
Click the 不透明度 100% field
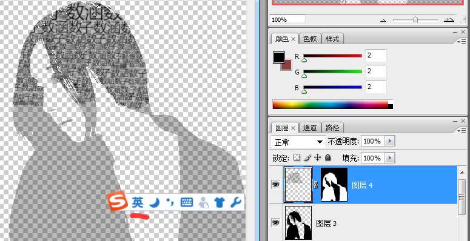(374, 141)
